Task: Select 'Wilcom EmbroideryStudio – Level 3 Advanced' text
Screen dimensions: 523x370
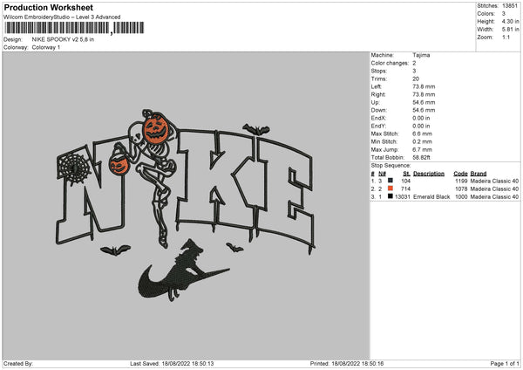Action: tap(62, 17)
